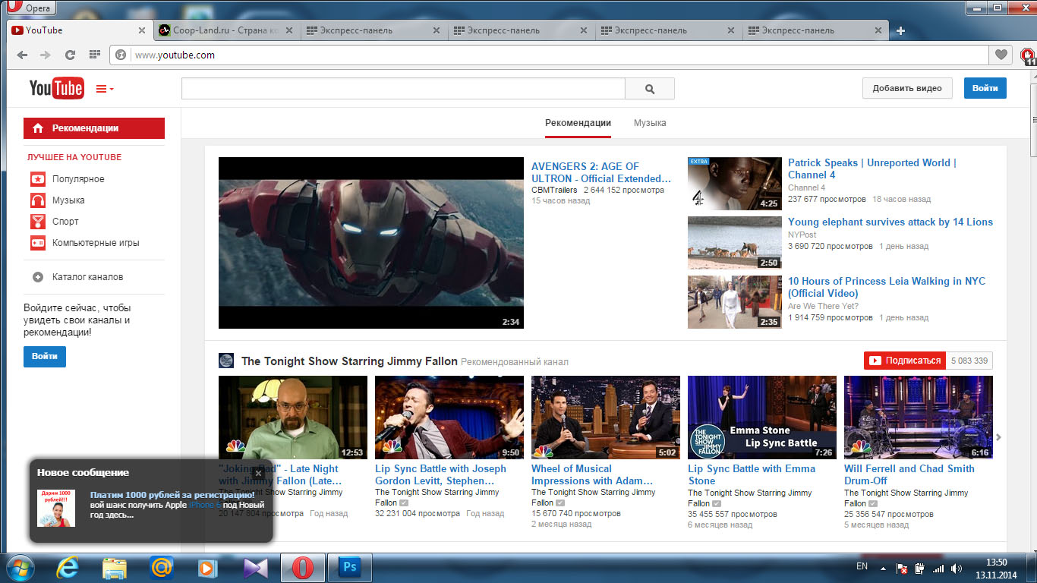Image resolution: width=1037 pixels, height=583 pixels.
Task: Click the YouTube search input field
Action: click(x=403, y=89)
